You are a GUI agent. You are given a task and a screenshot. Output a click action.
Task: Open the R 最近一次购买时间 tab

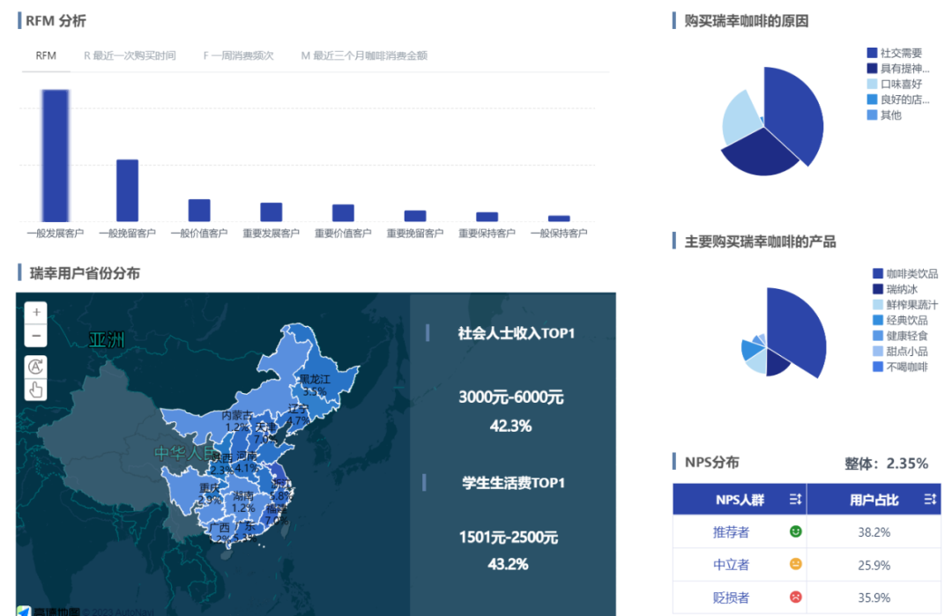[x=130, y=56]
